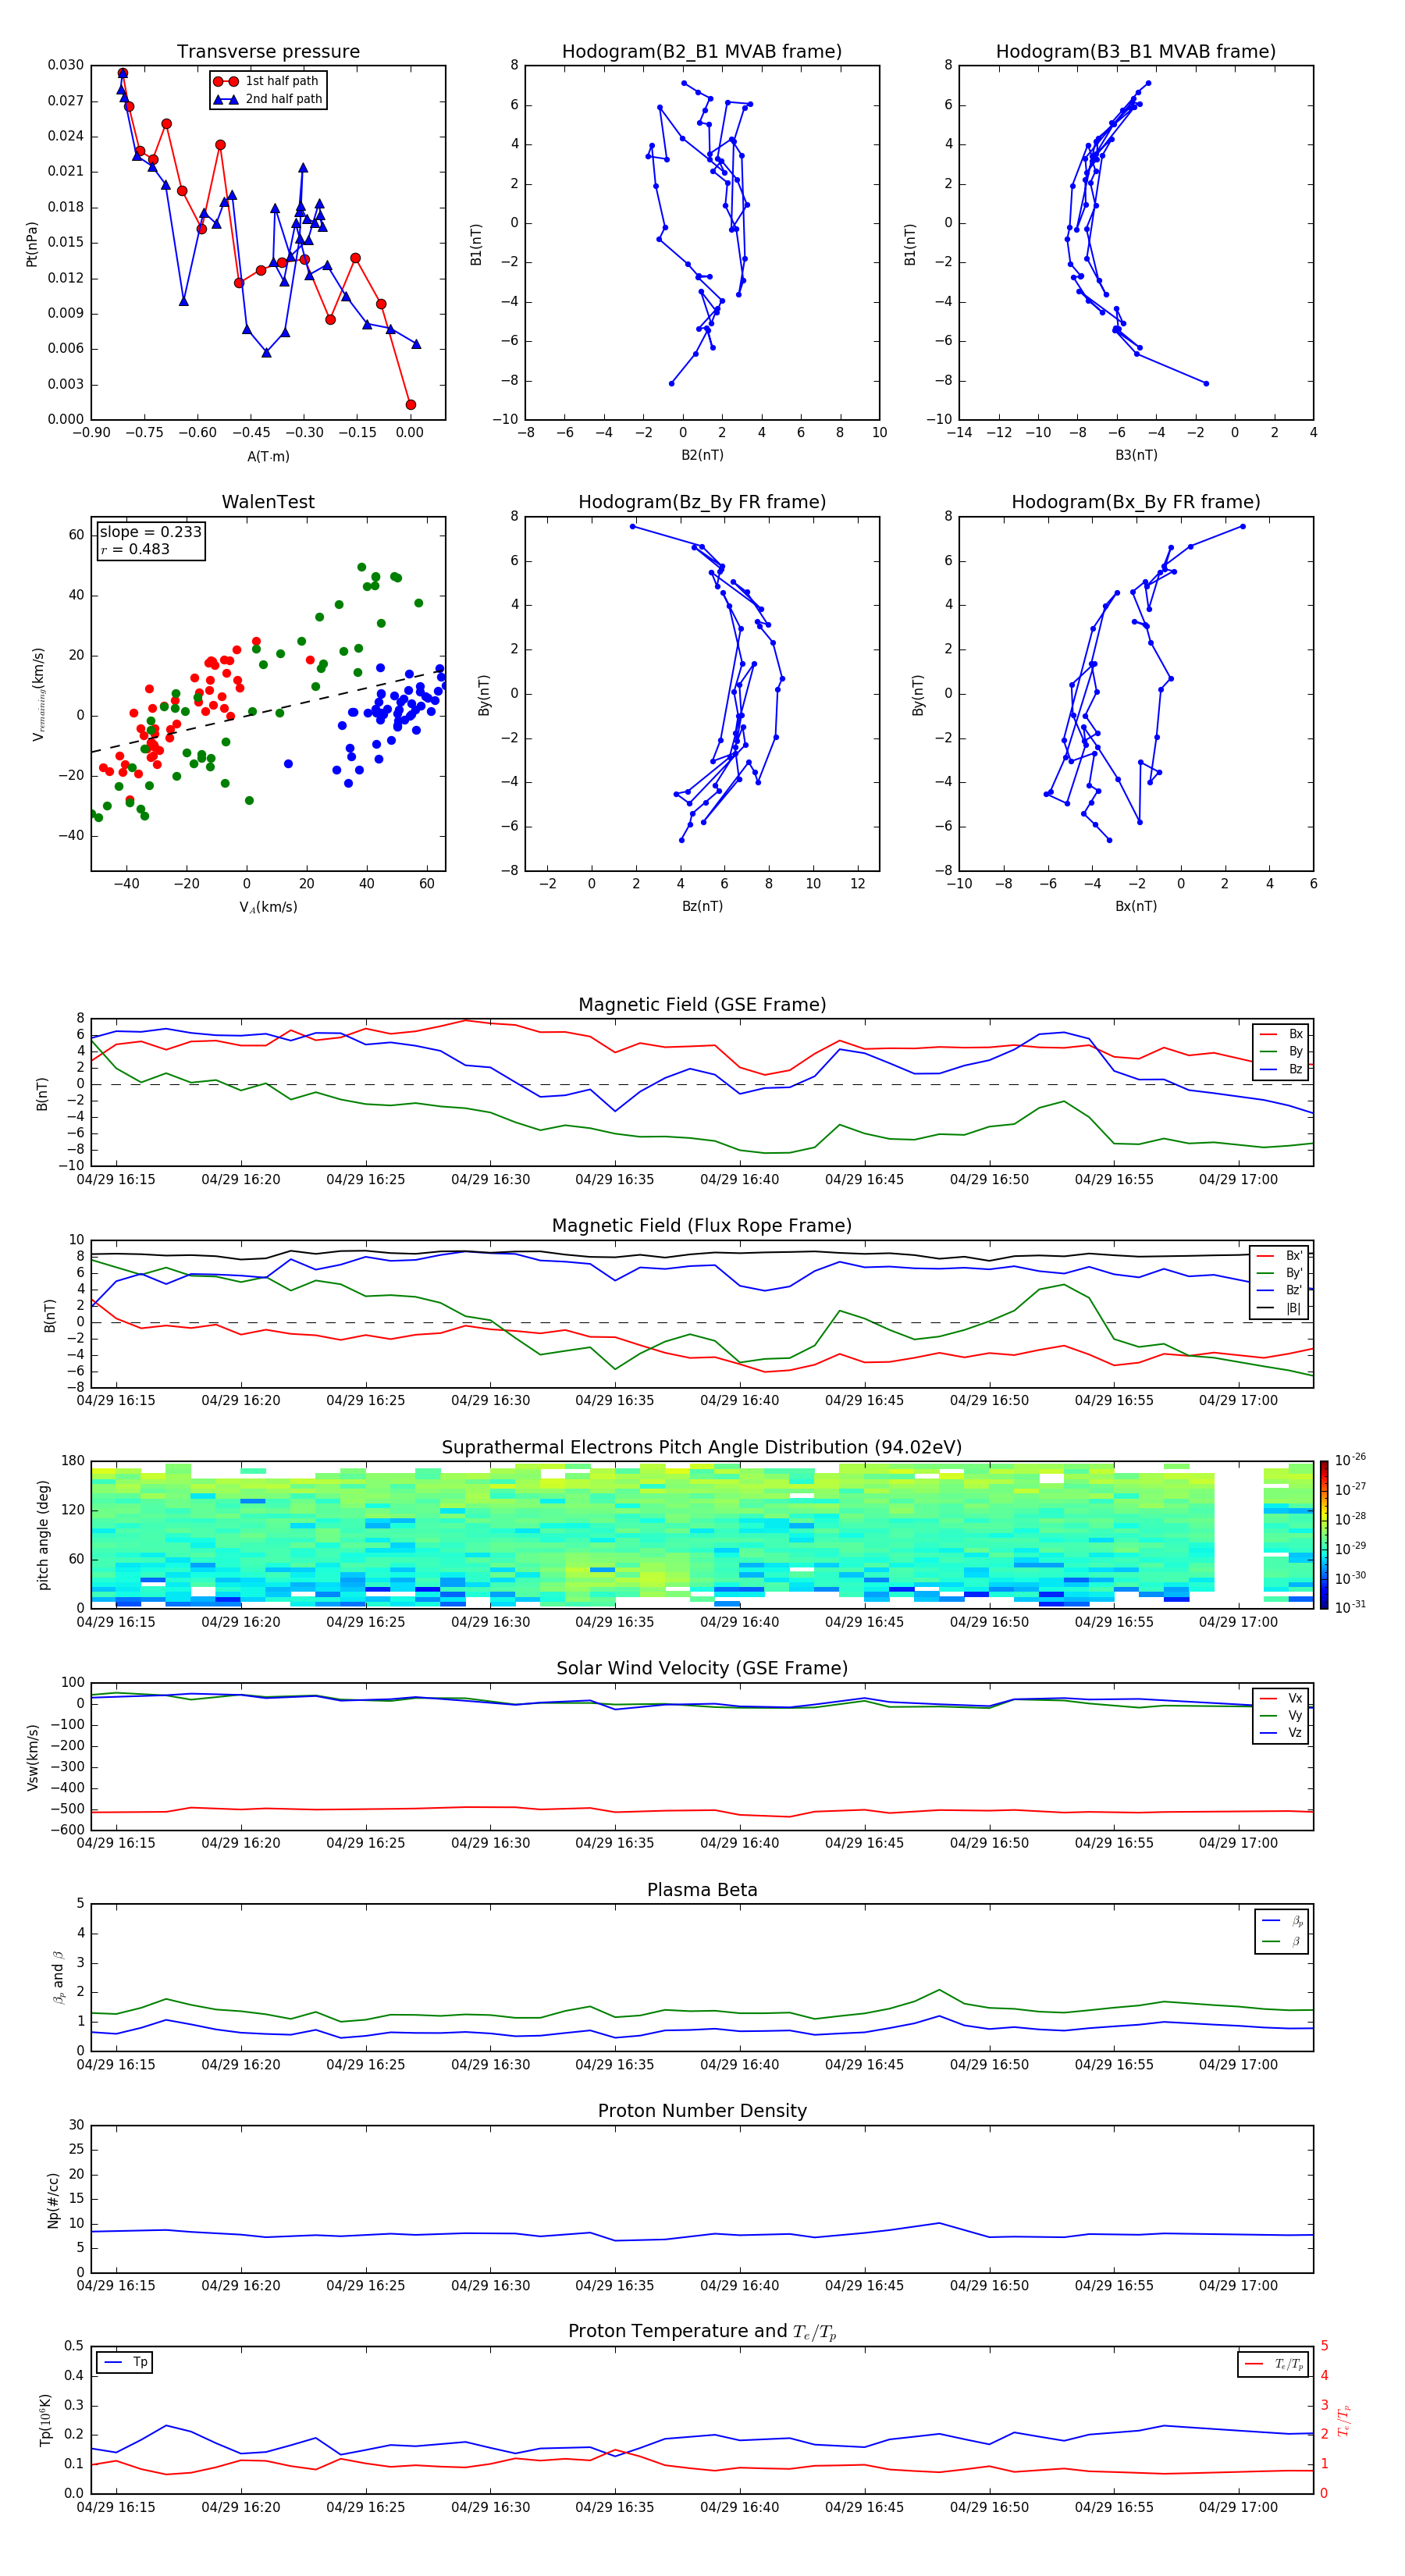Click the 'Suprathermal Electrons Pitch Angle Distribution' title

pos(702,1448)
